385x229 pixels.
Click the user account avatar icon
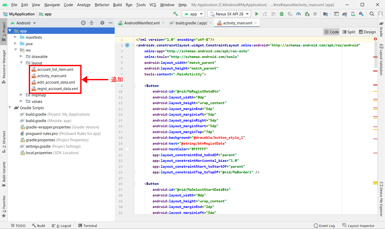(x=380, y=14)
